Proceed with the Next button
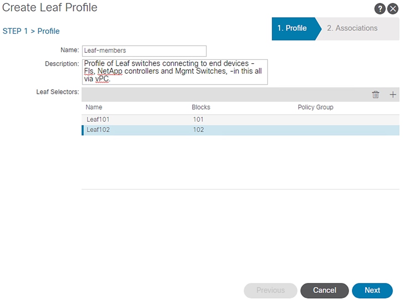Screen dimensions: 403x303 [x=372, y=291]
